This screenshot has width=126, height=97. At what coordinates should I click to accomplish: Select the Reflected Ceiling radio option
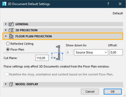(x=8, y=44)
